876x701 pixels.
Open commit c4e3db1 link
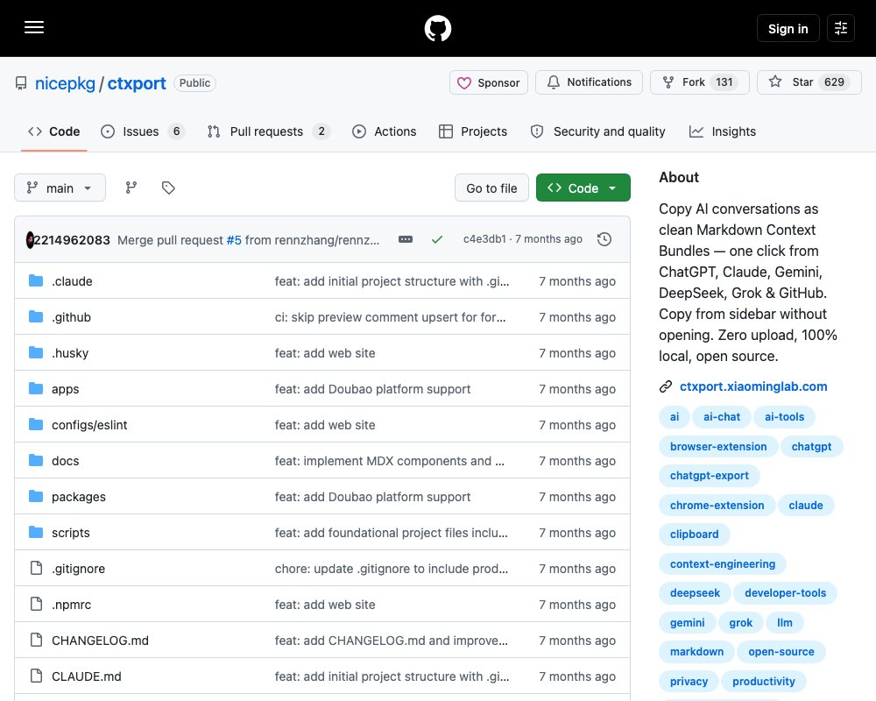[x=484, y=238]
